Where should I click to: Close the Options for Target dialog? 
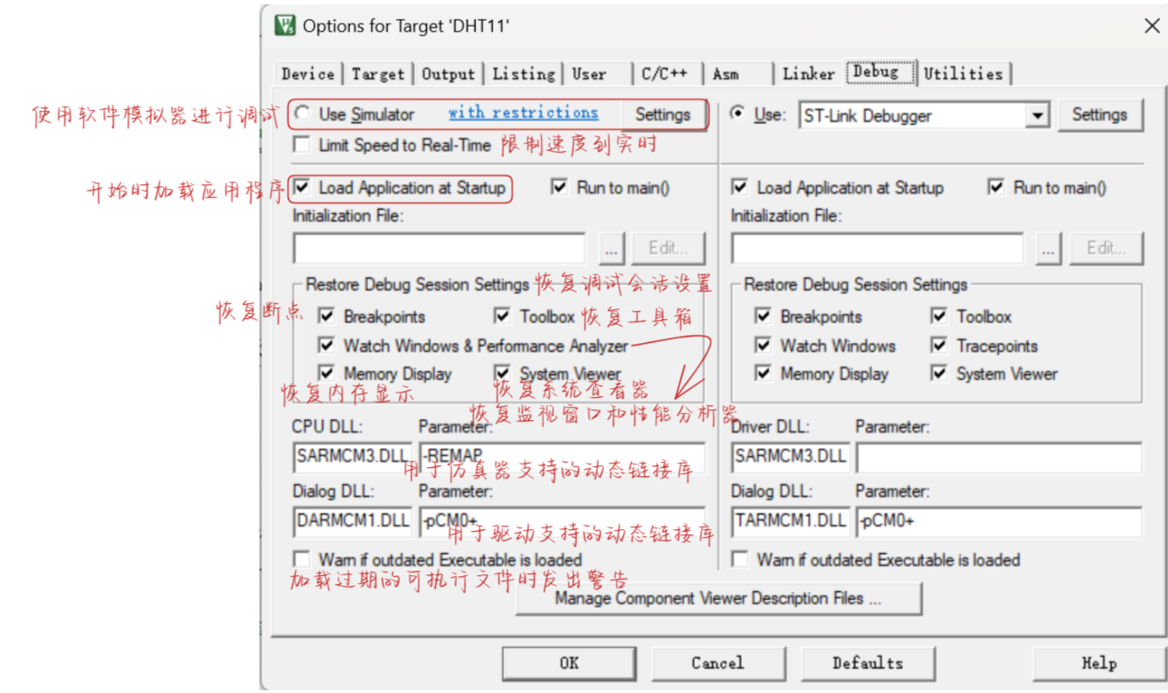(1151, 26)
